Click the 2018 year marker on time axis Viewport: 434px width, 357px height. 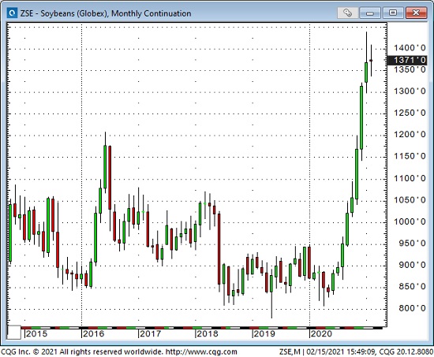click(207, 334)
